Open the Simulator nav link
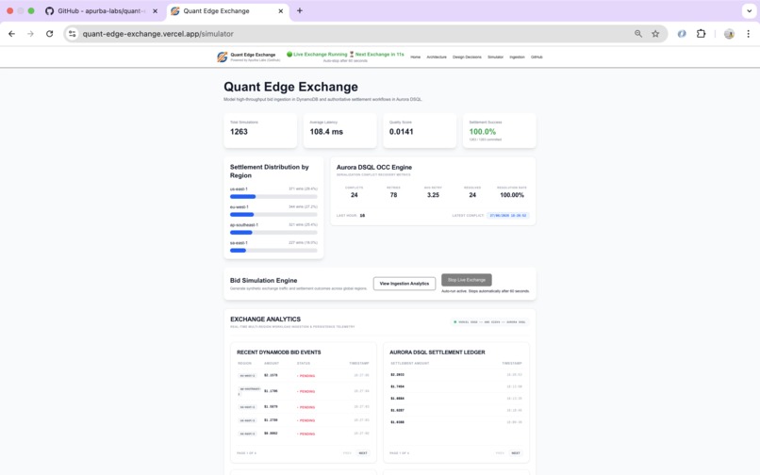 (x=495, y=57)
